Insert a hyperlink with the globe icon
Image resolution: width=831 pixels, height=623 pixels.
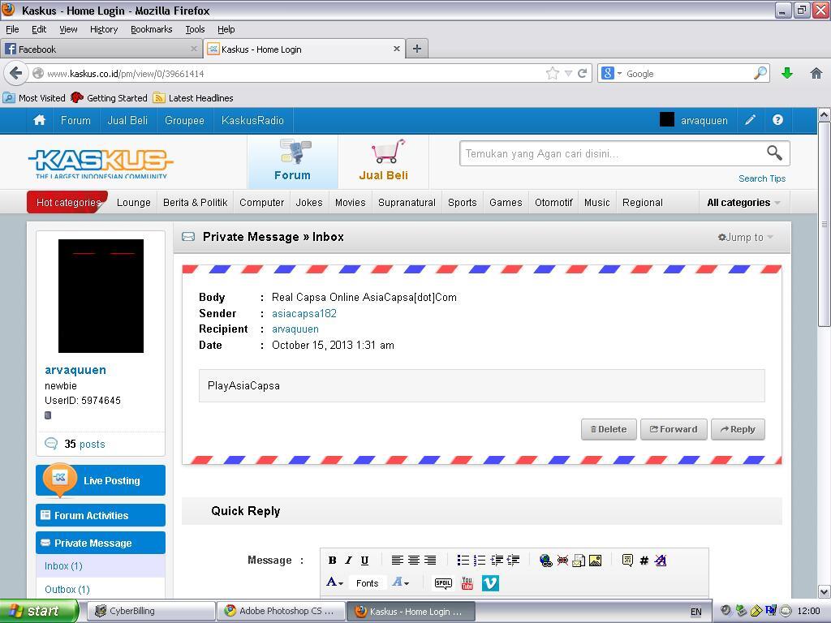[546, 560]
